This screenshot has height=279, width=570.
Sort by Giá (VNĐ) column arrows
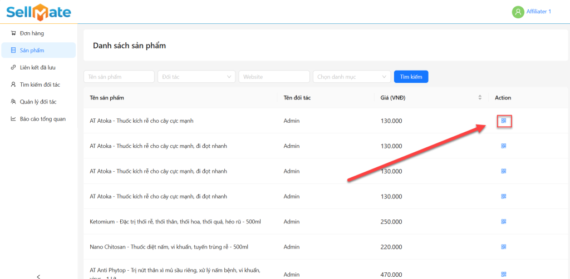tap(480, 98)
